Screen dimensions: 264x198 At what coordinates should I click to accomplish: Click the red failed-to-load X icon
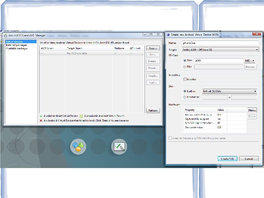point(41,121)
